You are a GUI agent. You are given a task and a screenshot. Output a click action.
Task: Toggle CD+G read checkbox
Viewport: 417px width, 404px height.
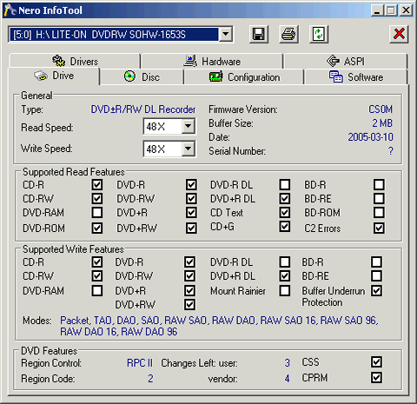point(285,227)
